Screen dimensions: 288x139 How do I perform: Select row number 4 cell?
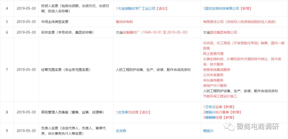(x=7, y=9)
